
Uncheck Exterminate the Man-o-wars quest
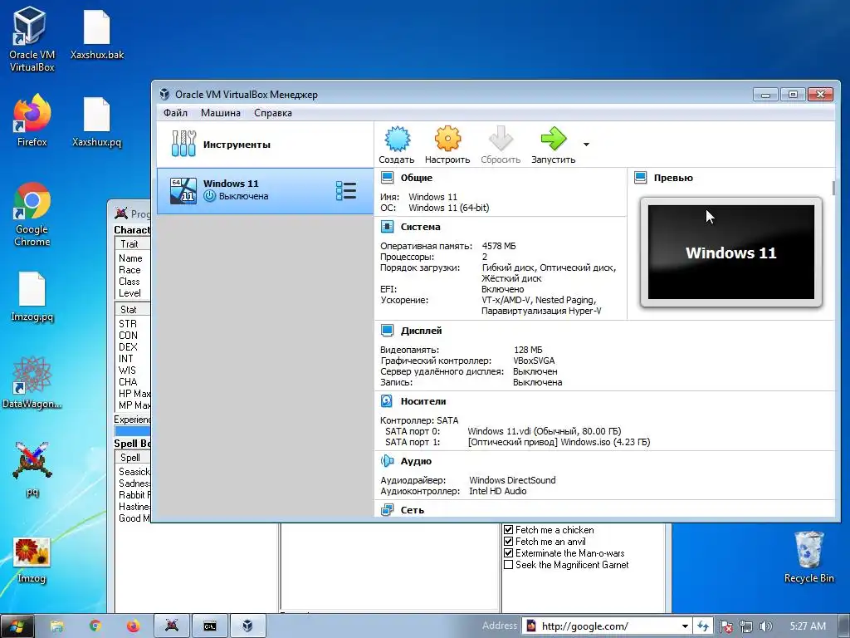point(509,552)
